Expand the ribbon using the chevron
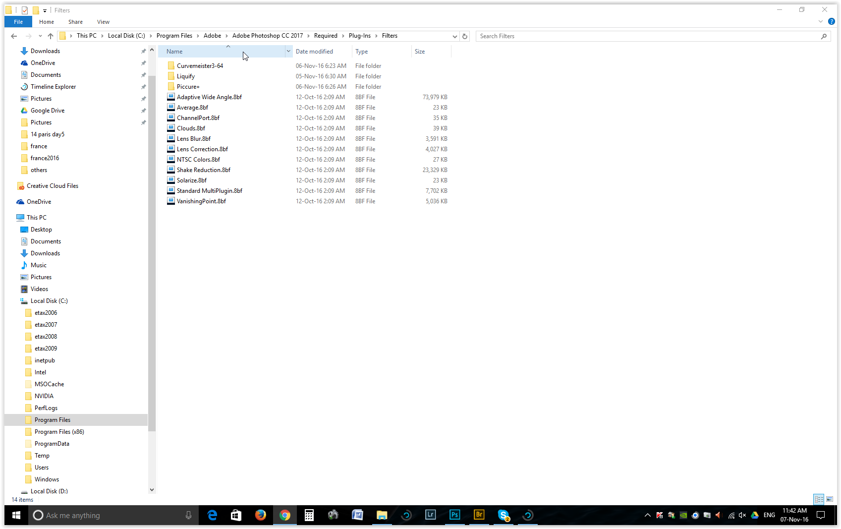This screenshot has height=529, width=841. click(x=821, y=22)
